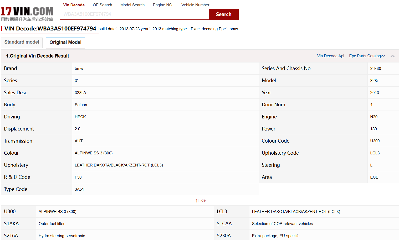Switch to Standard model tab
This screenshot has width=399, height=240.
point(22,42)
